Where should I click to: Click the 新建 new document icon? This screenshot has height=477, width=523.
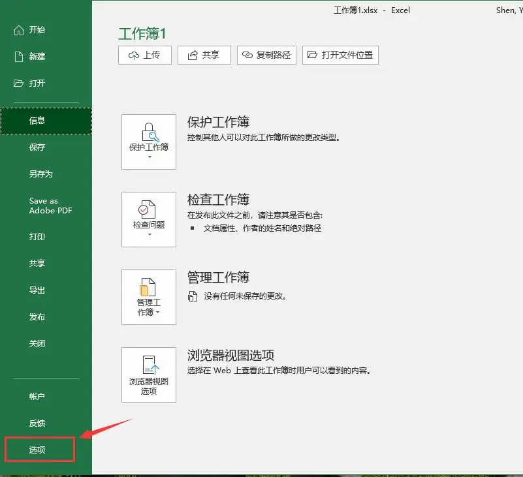point(18,57)
